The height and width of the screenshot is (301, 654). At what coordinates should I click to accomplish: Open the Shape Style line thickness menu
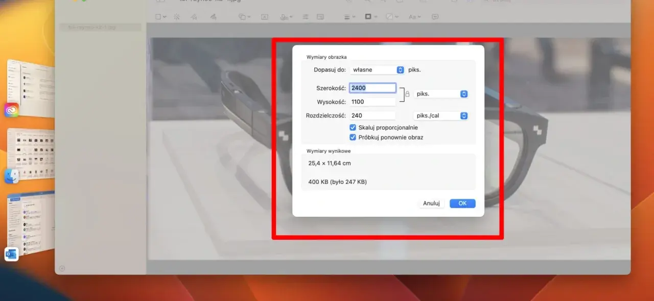click(349, 17)
